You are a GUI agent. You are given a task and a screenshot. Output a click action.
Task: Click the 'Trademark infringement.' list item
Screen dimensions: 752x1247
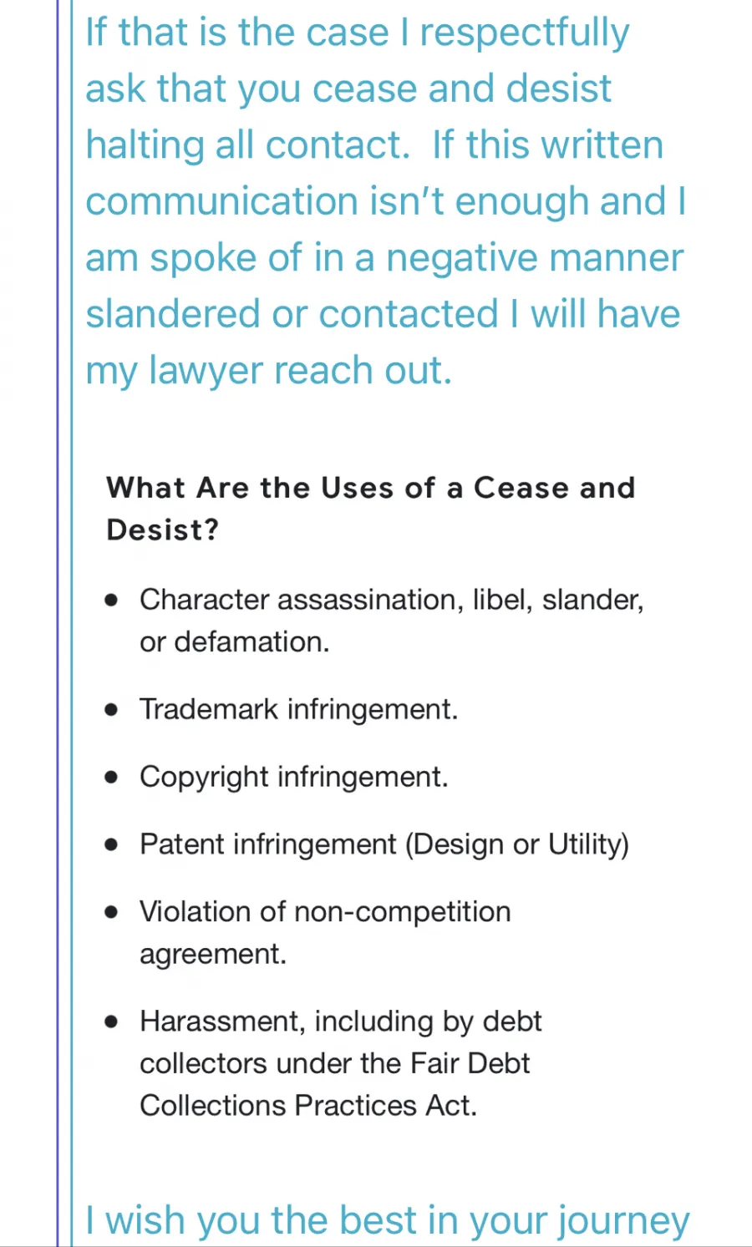(298, 709)
